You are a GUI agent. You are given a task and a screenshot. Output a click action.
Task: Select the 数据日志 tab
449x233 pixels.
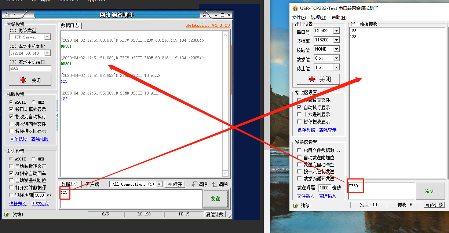(x=70, y=25)
